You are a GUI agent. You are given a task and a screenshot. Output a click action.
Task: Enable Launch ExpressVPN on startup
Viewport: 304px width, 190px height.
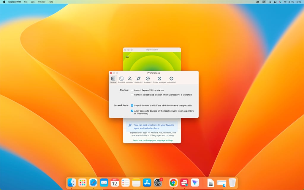tap(132, 90)
